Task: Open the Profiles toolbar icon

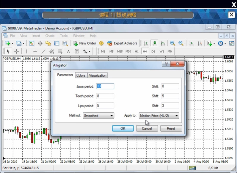Action: [18, 43]
